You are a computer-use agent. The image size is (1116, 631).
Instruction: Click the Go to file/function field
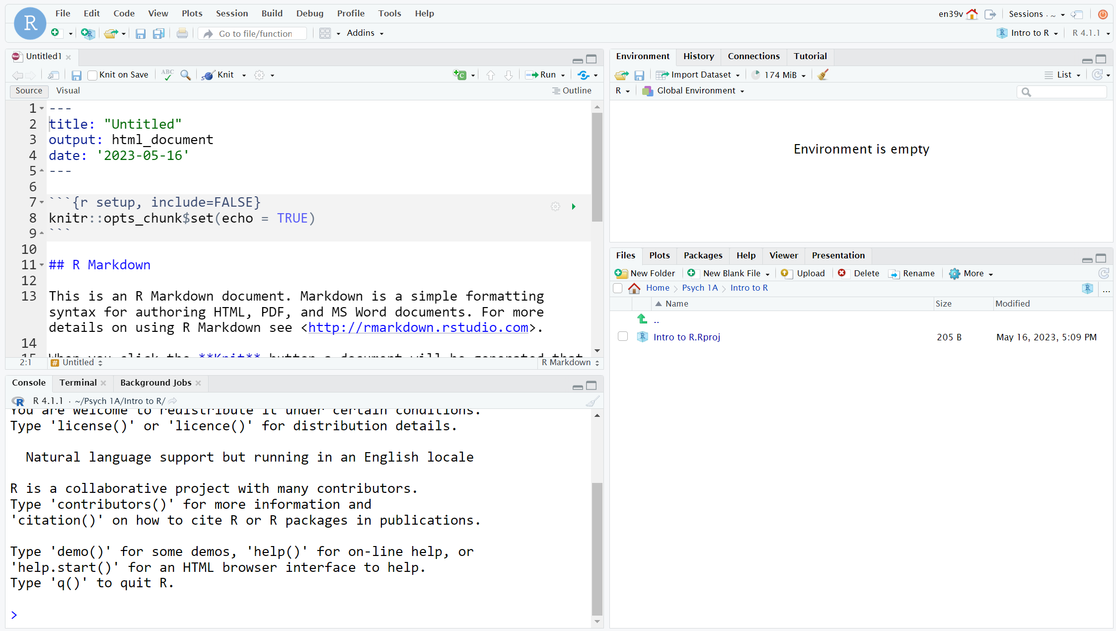click(253, 33)
